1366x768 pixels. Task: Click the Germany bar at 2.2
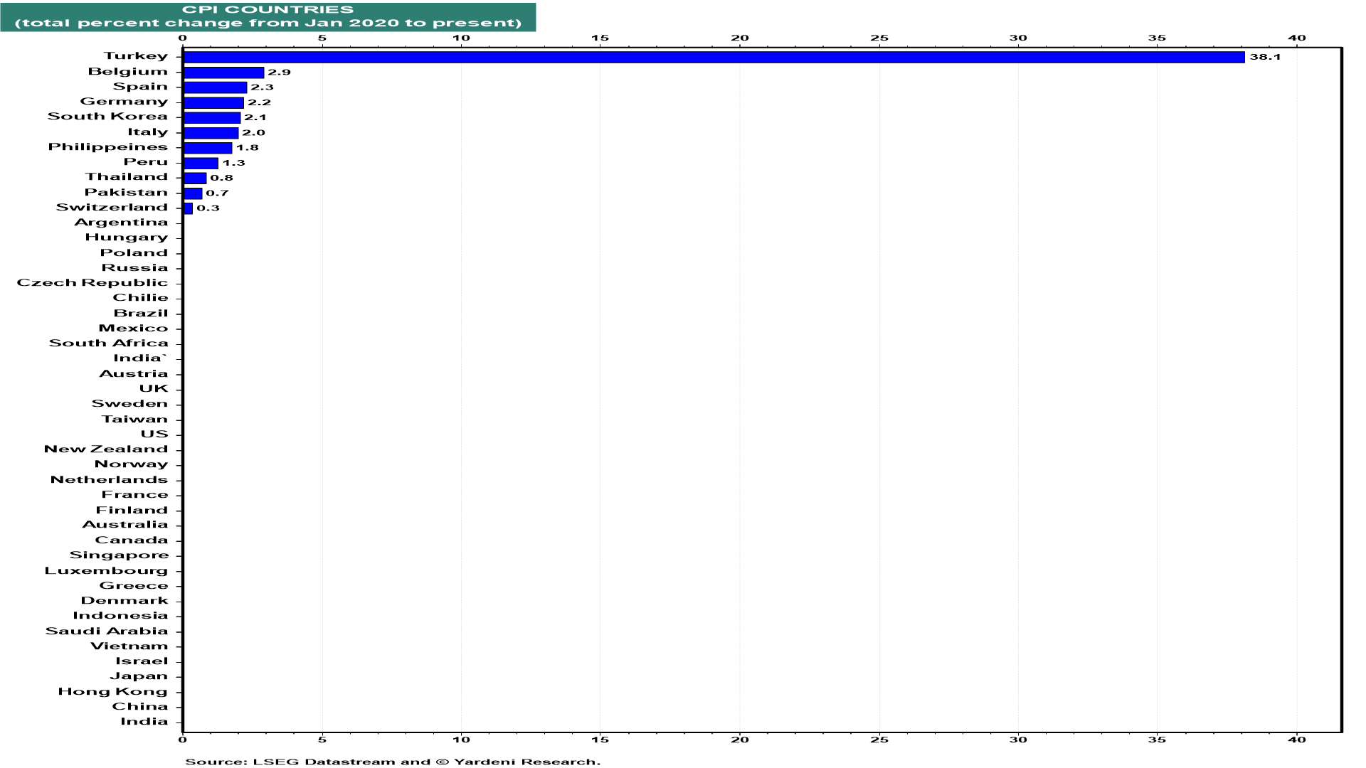coord(213,102)
